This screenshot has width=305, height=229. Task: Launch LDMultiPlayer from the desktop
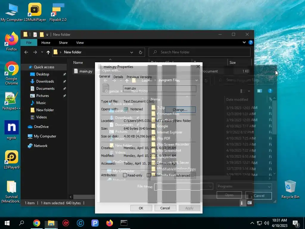[35, 12]
